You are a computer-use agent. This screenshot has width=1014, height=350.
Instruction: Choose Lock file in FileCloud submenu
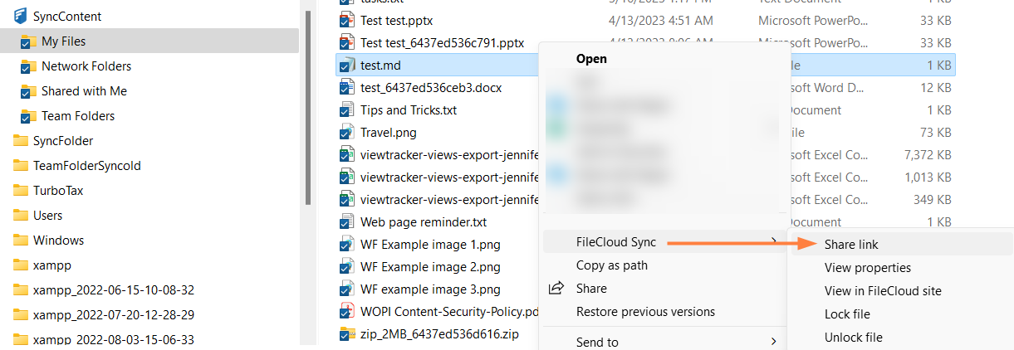click(x=847, y=314)
